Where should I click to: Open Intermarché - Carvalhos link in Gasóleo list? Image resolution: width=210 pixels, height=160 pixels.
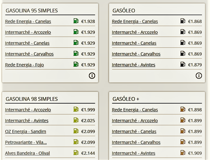point(136,54)
